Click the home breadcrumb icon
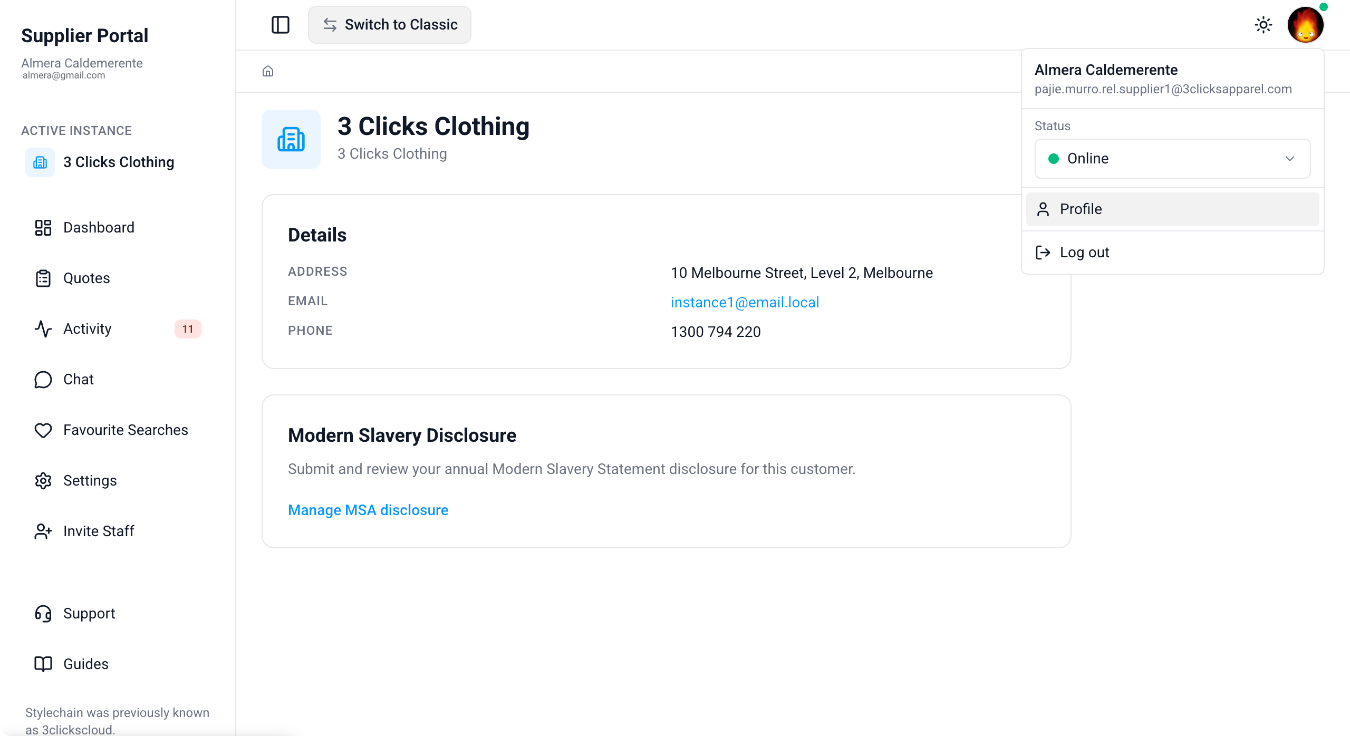The height and width of the screenshot is (736, 1350). coord(268,71)
